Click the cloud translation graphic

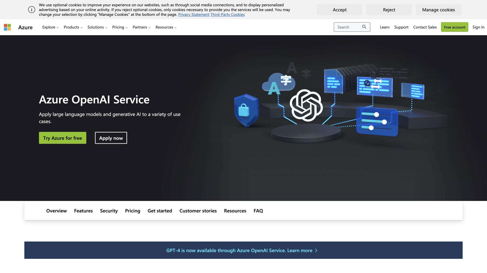pos(279,81)
